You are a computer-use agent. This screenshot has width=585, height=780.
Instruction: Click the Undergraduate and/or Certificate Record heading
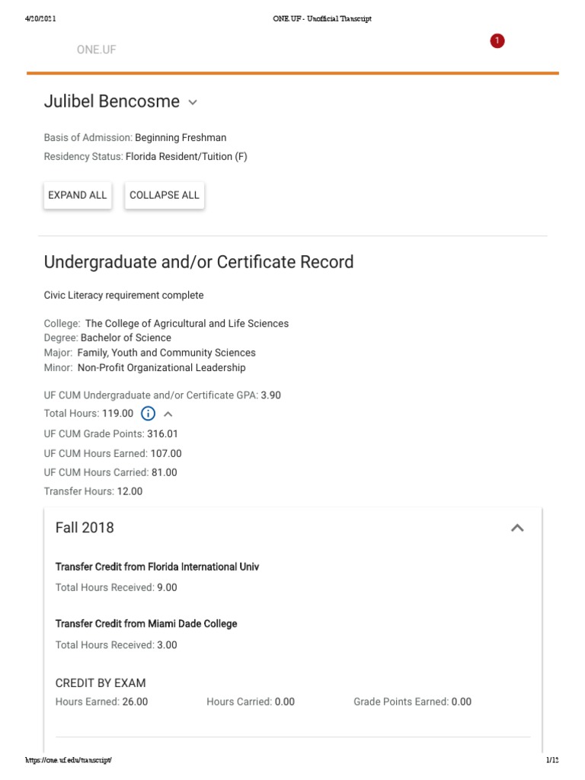199,262
